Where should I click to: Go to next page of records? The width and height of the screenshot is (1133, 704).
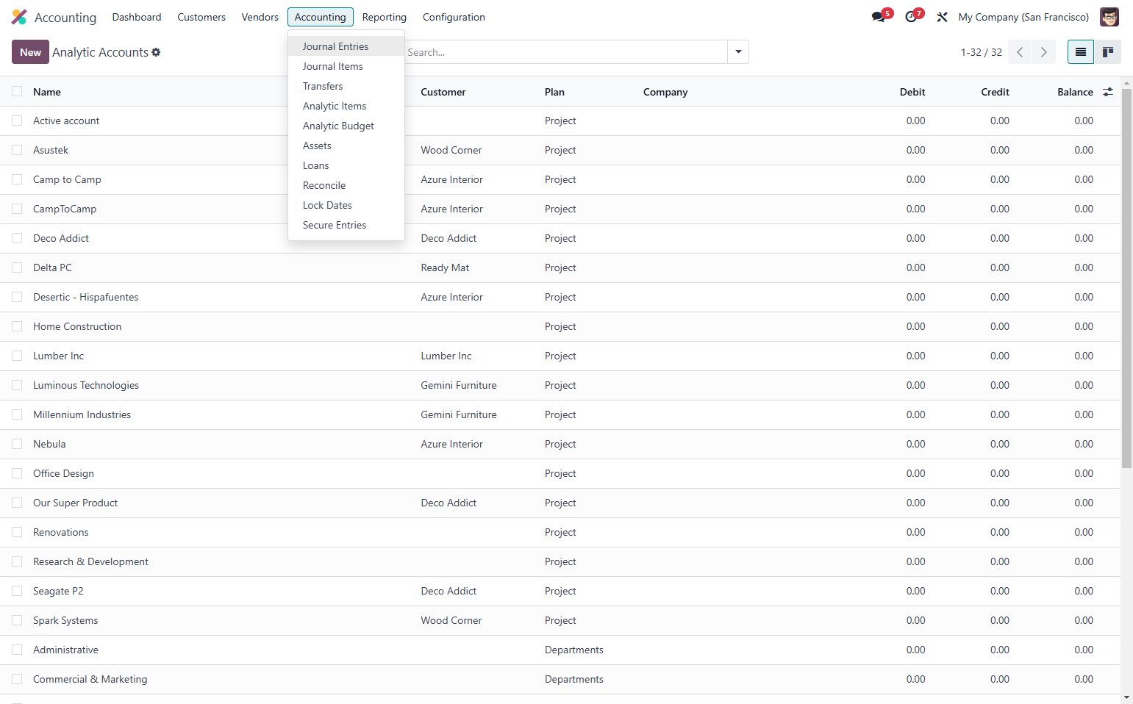(x=1043, y=52)
